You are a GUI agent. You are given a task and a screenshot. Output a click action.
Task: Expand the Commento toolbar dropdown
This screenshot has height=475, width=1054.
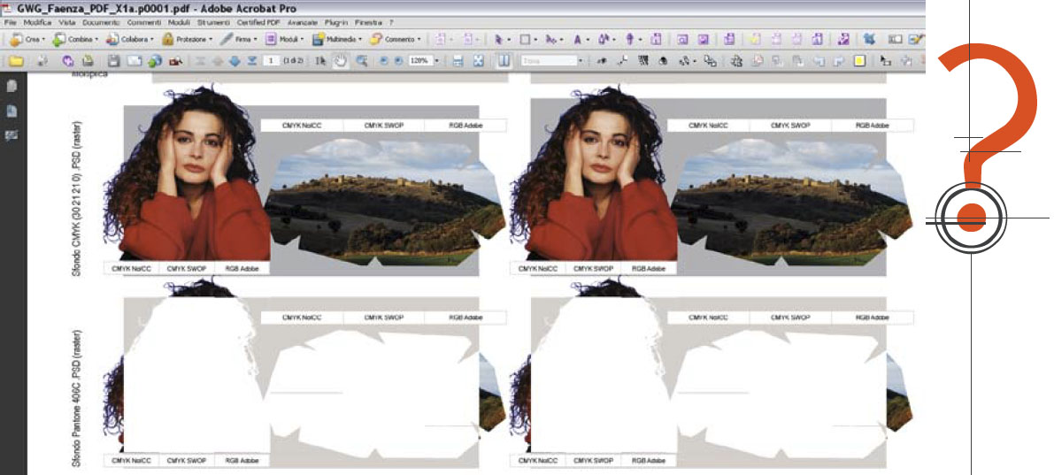(x=396, y=40)
